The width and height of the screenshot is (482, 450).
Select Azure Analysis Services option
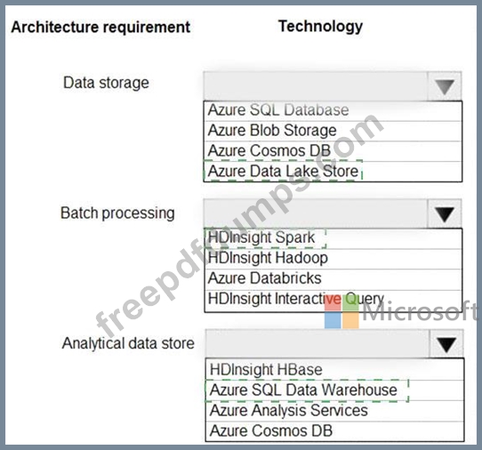(334, 411)
